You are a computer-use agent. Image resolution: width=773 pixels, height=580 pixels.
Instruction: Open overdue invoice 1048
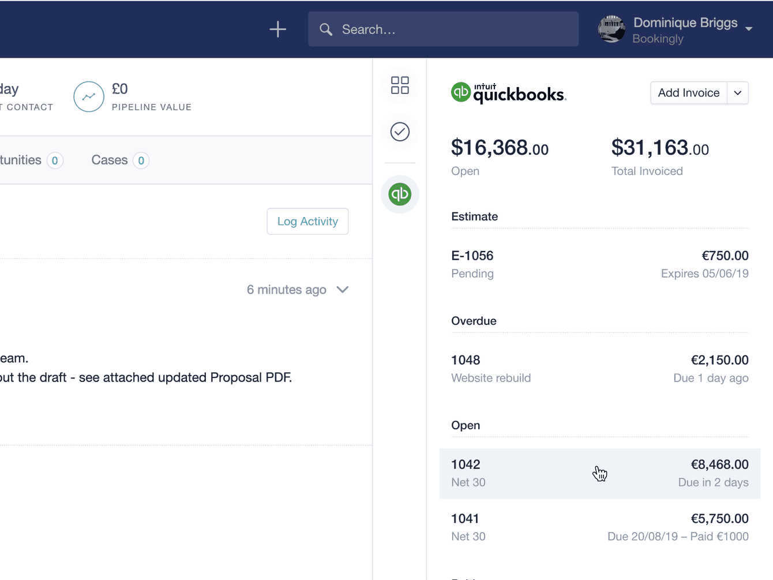click(600, 369)
